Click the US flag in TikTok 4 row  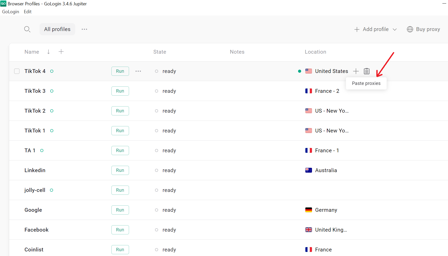tap(309, 71)
